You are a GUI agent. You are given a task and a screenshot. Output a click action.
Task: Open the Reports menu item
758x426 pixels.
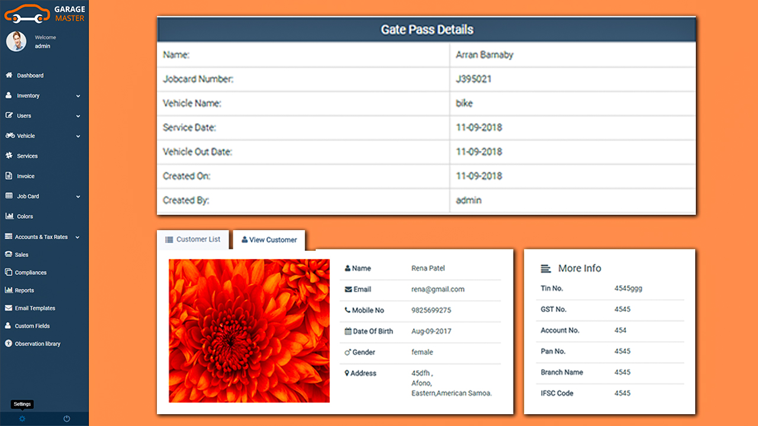point(24,291)
